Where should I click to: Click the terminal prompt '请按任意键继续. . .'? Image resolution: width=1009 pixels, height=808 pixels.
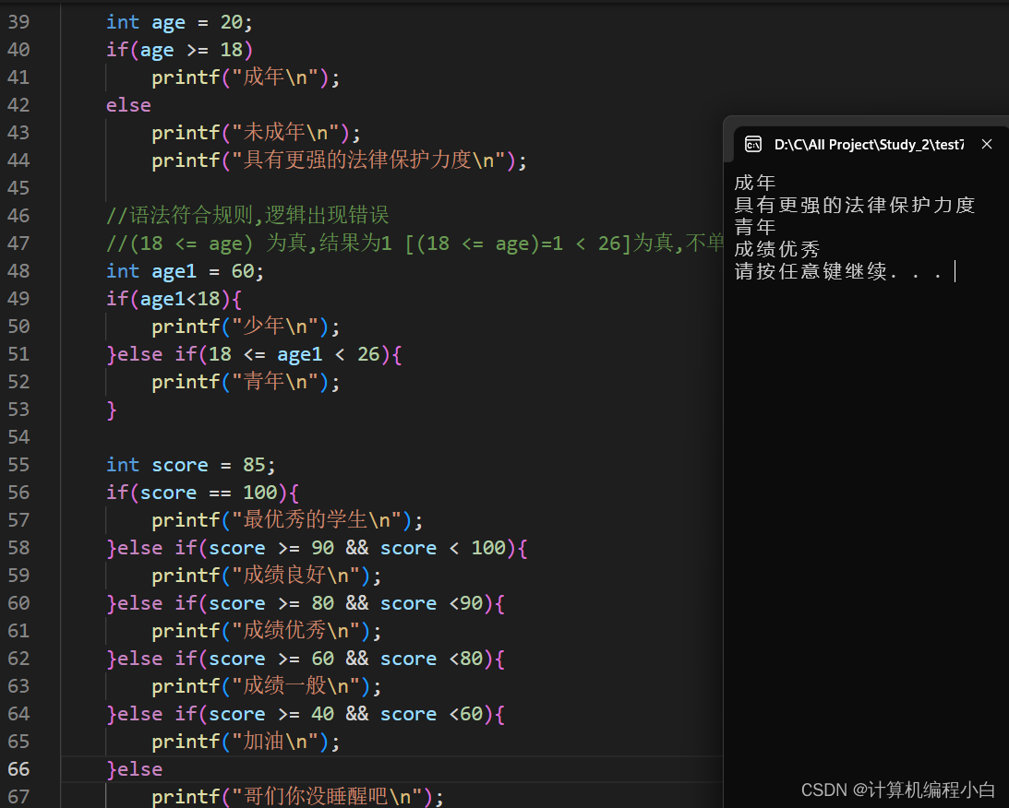838,271
